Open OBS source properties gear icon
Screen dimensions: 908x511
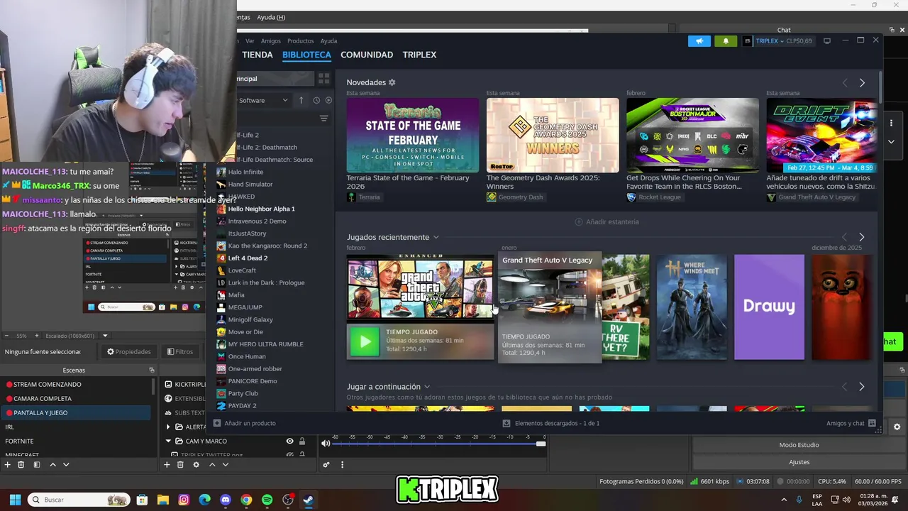pyautogui.click(x=196, y=465)
